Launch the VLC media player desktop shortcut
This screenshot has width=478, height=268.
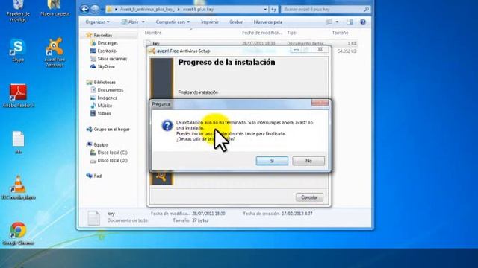[x=18, y=188]
